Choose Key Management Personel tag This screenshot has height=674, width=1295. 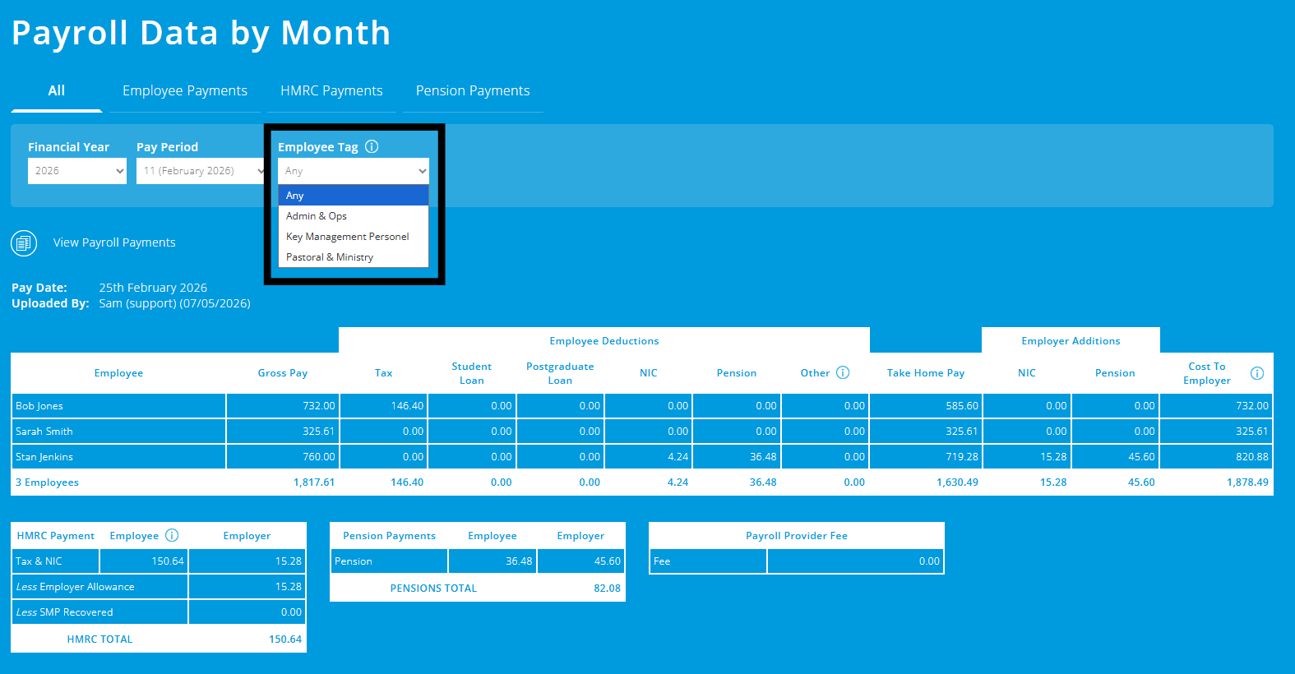pyautogui.click(x=354, y=237)
